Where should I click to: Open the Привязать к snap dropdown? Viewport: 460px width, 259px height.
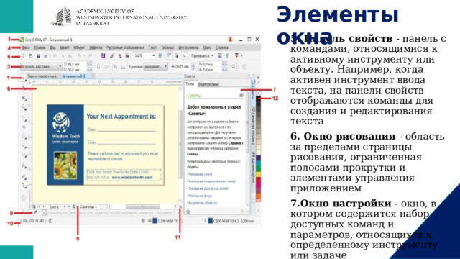[x=202, y=55]
